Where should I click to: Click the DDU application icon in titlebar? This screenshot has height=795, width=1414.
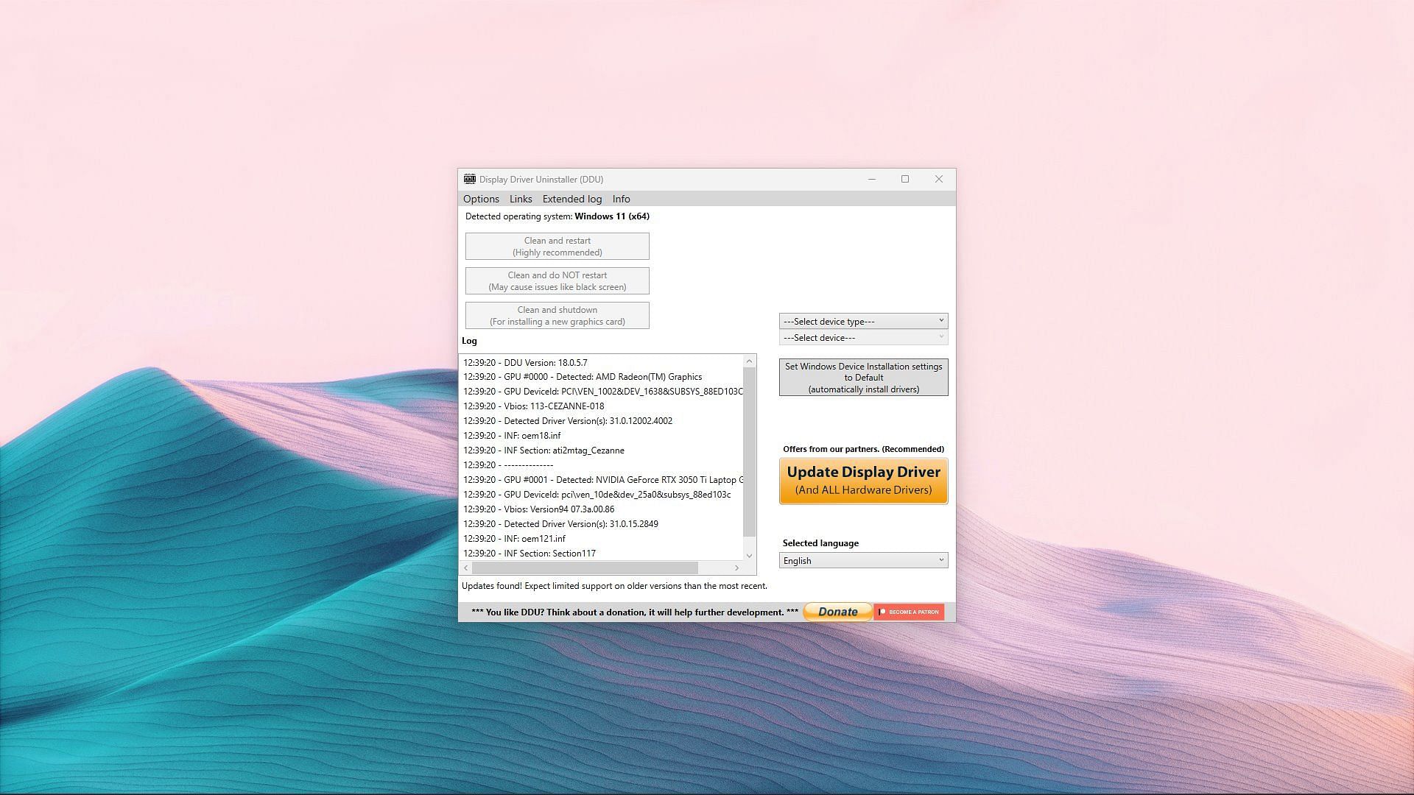point(469,179)
